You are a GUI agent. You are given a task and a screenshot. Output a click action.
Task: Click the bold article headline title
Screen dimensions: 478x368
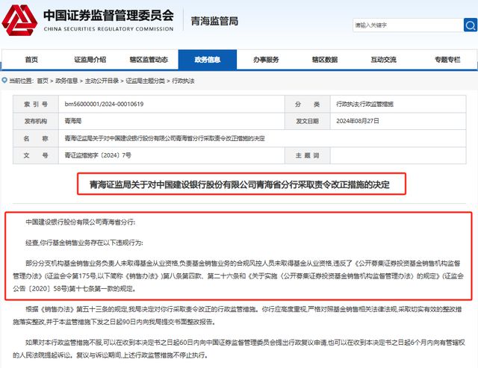tap(240, 184)
